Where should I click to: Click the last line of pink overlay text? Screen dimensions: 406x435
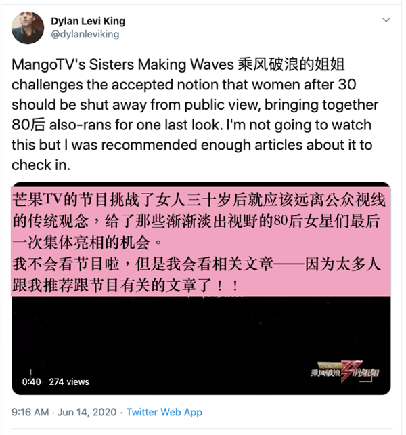pyautogui.click(x=125, y=285)
